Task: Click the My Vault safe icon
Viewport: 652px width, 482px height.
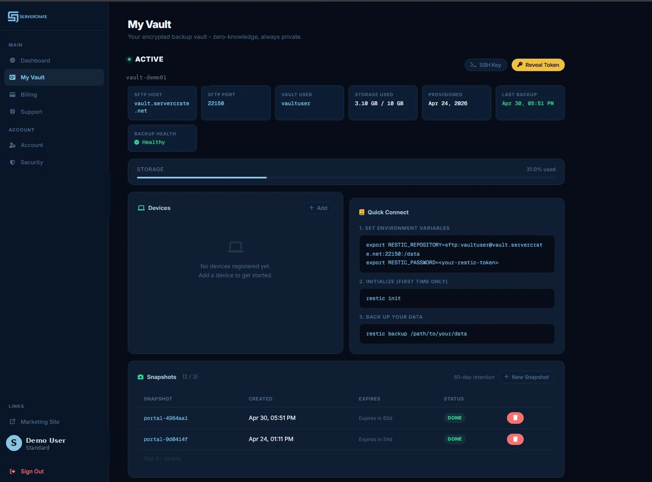Action: point(13,77)
